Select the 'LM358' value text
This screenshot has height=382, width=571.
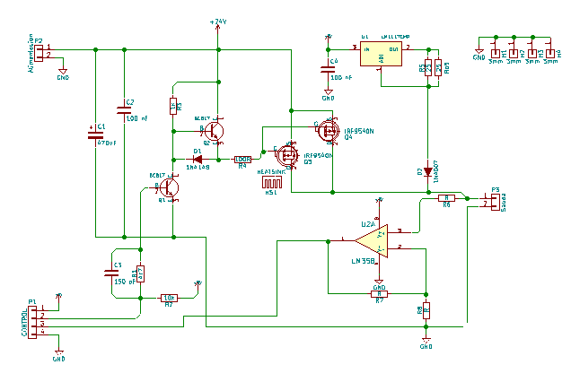tap(363, 261)
